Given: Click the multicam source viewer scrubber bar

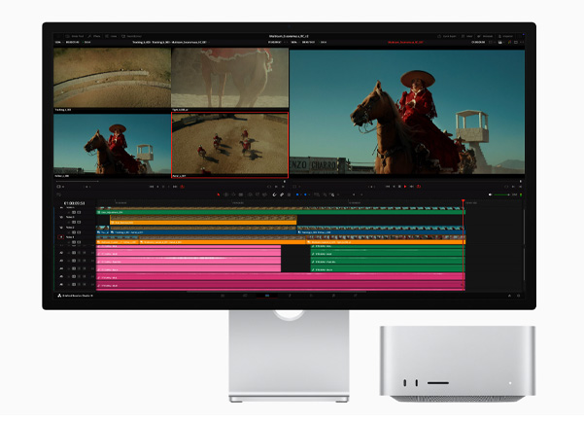Looking at the screenshot, I should 171,182.
